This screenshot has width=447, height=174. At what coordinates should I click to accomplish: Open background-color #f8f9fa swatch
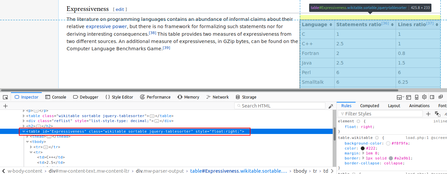click(388, 144)
